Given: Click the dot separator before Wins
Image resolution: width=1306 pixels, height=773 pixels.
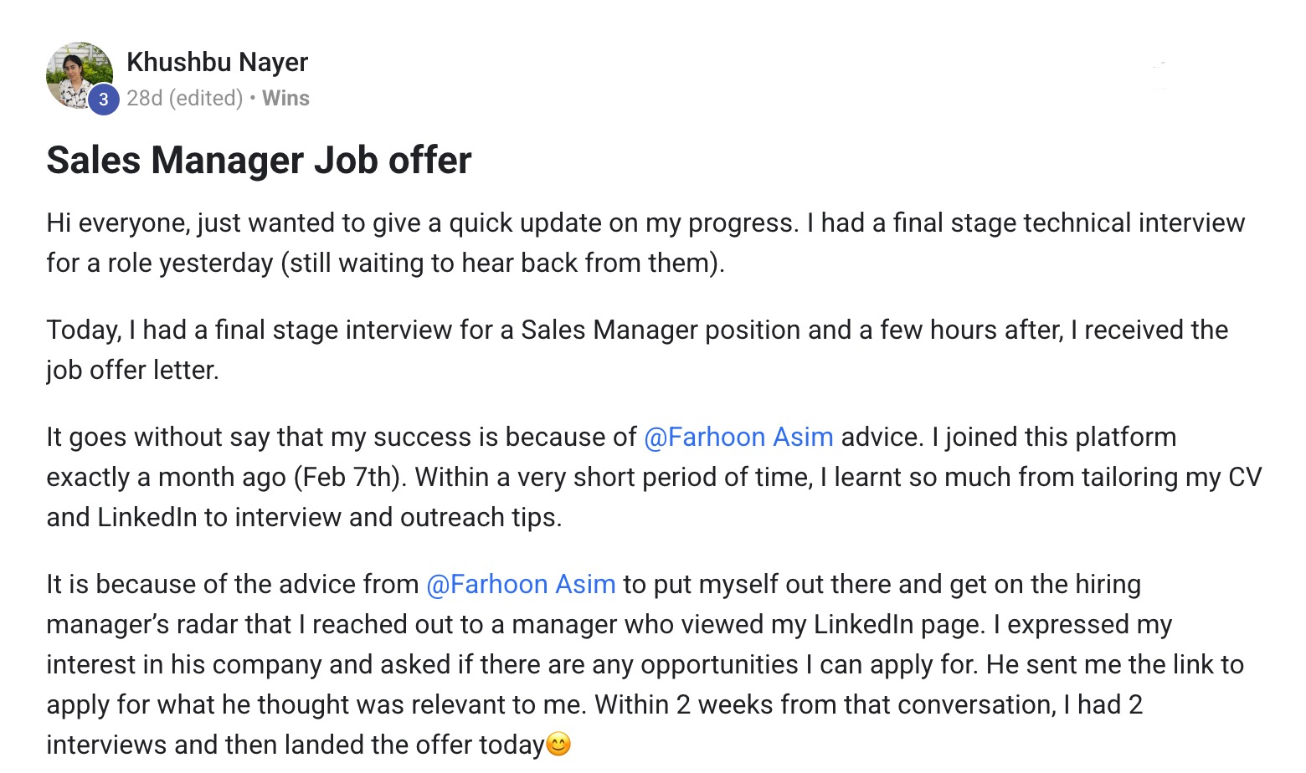Looking at the screenshot, I should coord(252,99).
